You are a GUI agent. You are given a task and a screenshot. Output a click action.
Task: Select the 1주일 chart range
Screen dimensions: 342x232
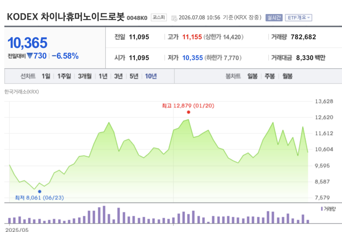[x=64, y=76]
